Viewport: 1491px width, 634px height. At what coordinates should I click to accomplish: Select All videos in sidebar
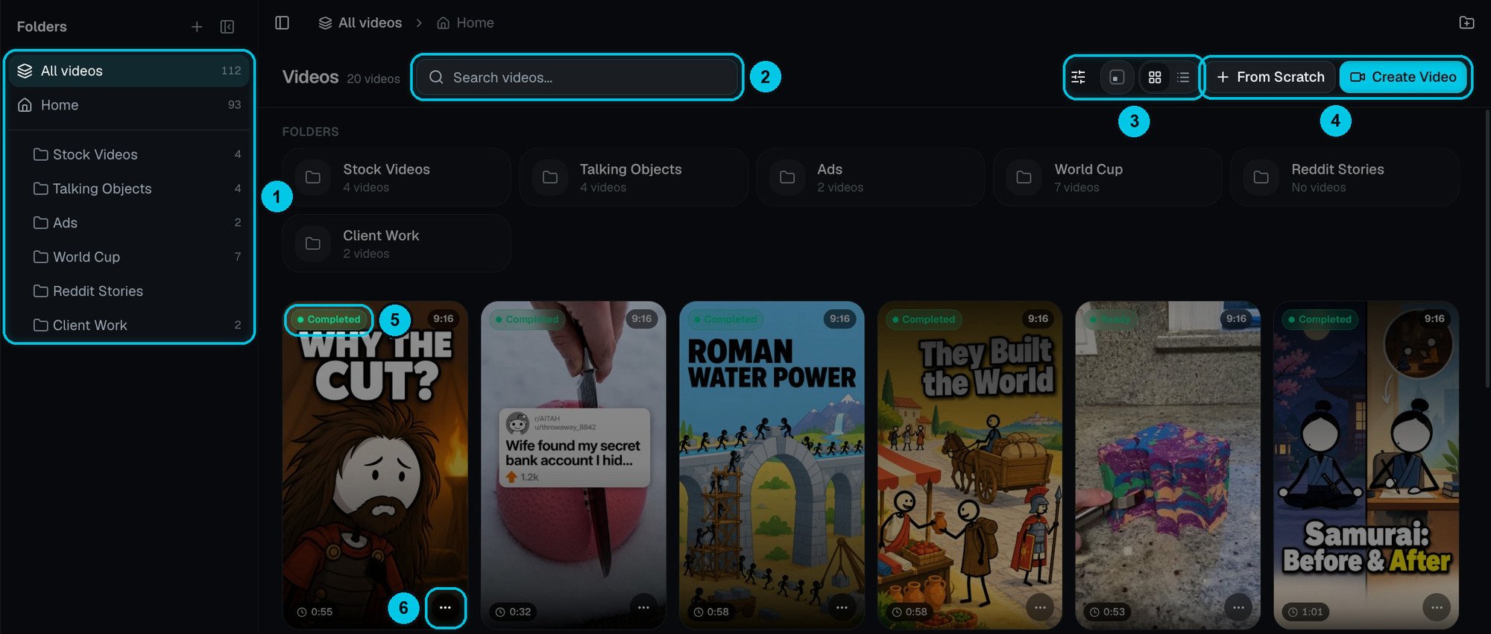pyautogui.click(x=129, y=71)
